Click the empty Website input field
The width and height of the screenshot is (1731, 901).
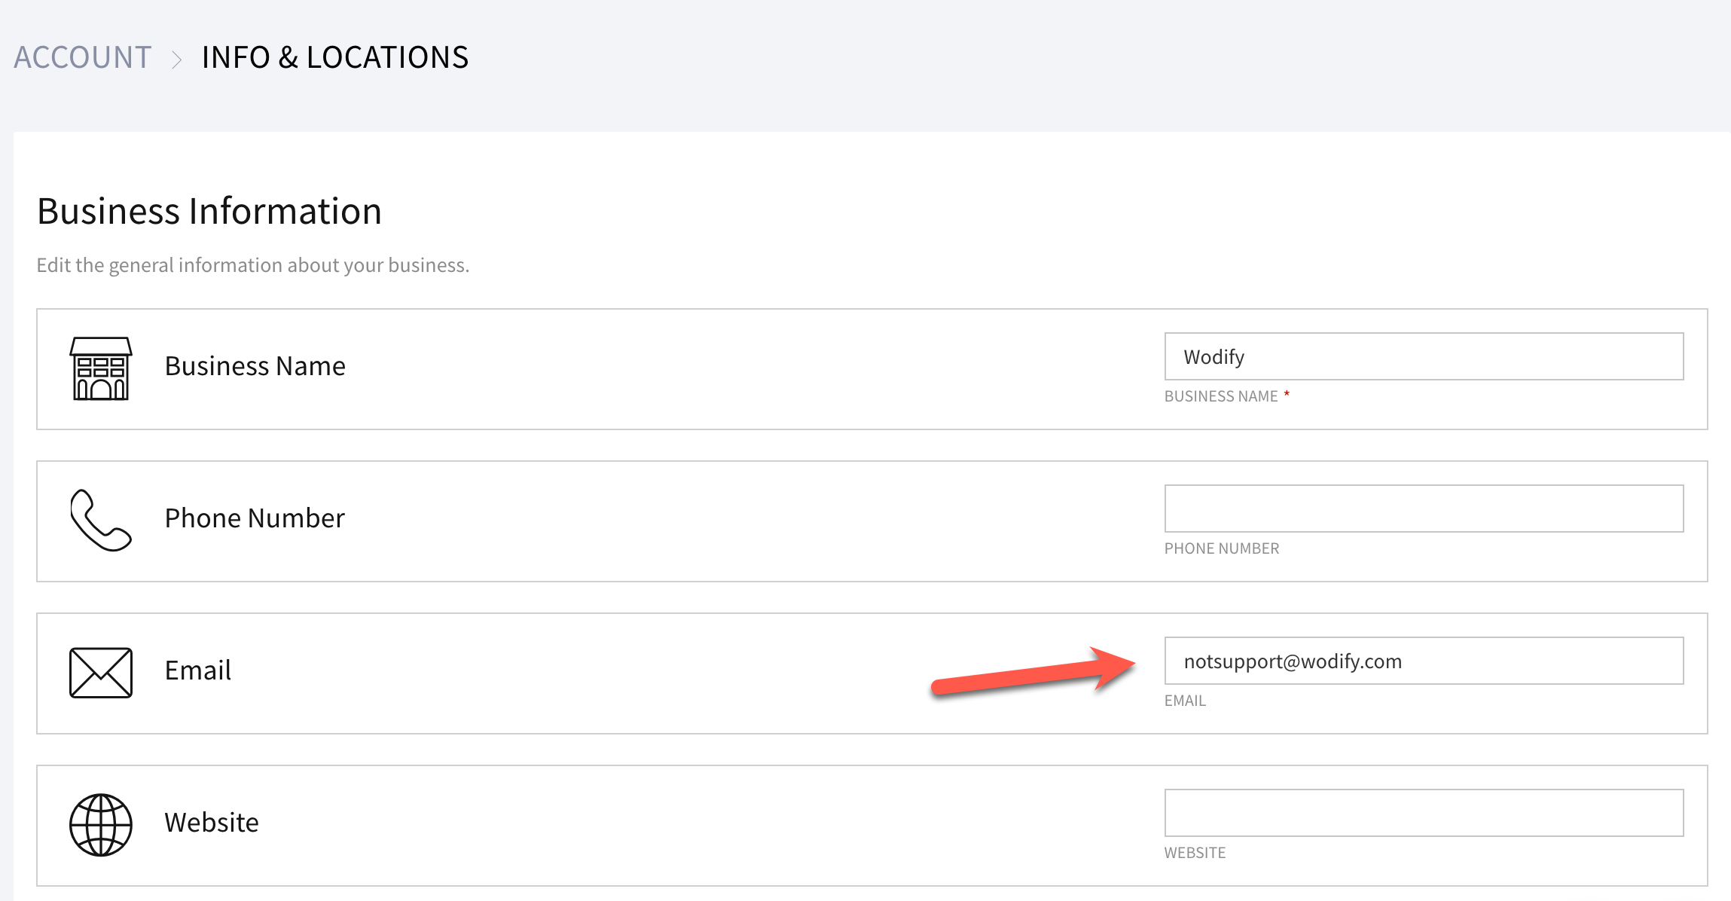point(1424,813)
